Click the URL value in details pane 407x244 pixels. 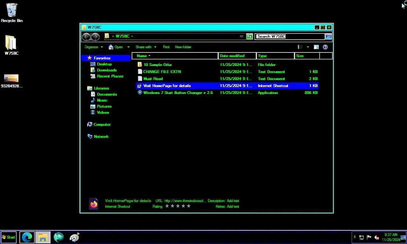185,201
